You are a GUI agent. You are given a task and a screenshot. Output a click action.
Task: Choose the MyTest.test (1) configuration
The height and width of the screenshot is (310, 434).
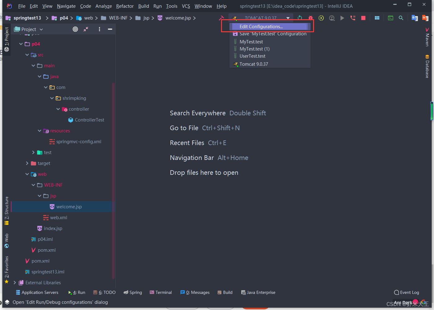coord(270,49)
